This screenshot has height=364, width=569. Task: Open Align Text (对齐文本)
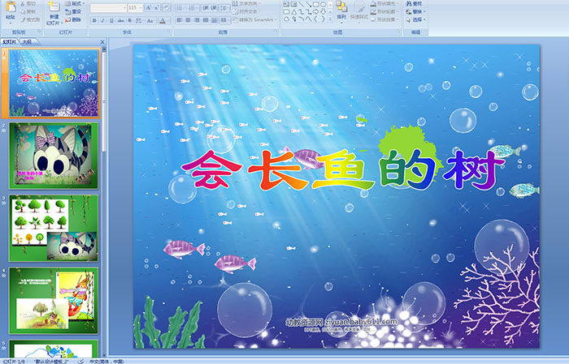[247, 11]
